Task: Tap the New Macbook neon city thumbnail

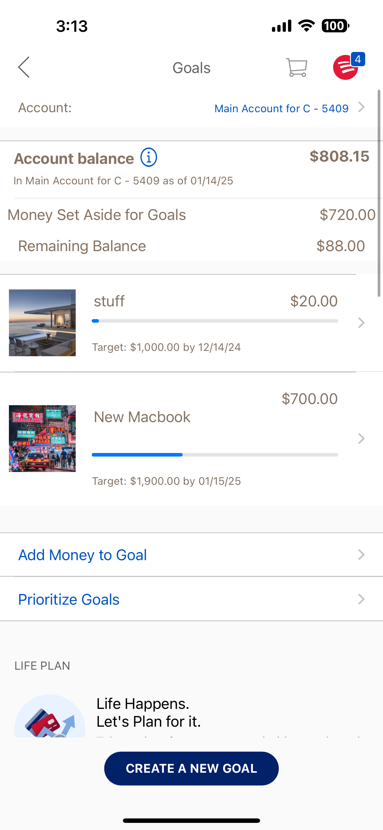Action: coord(42,438)
